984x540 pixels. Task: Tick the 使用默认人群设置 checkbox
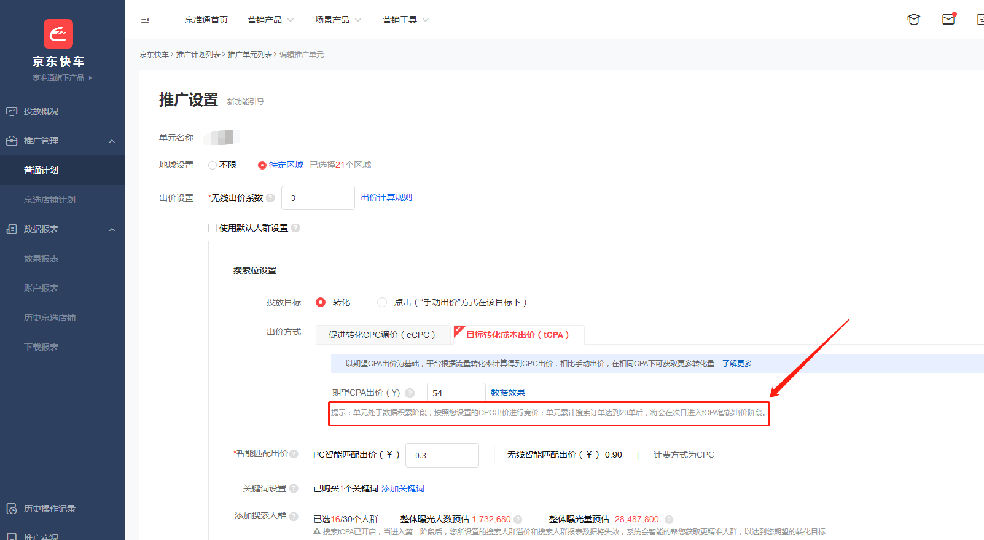tap(213, 228)
